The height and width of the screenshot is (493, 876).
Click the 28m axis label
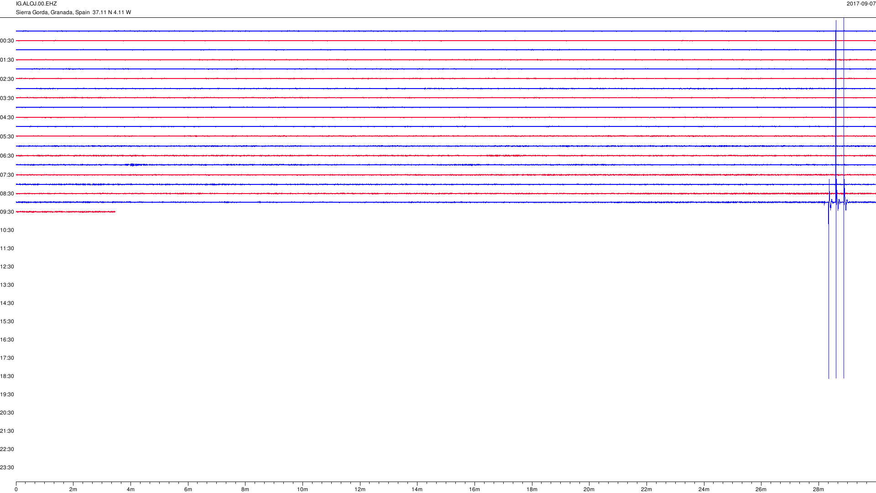click(819, 489)
